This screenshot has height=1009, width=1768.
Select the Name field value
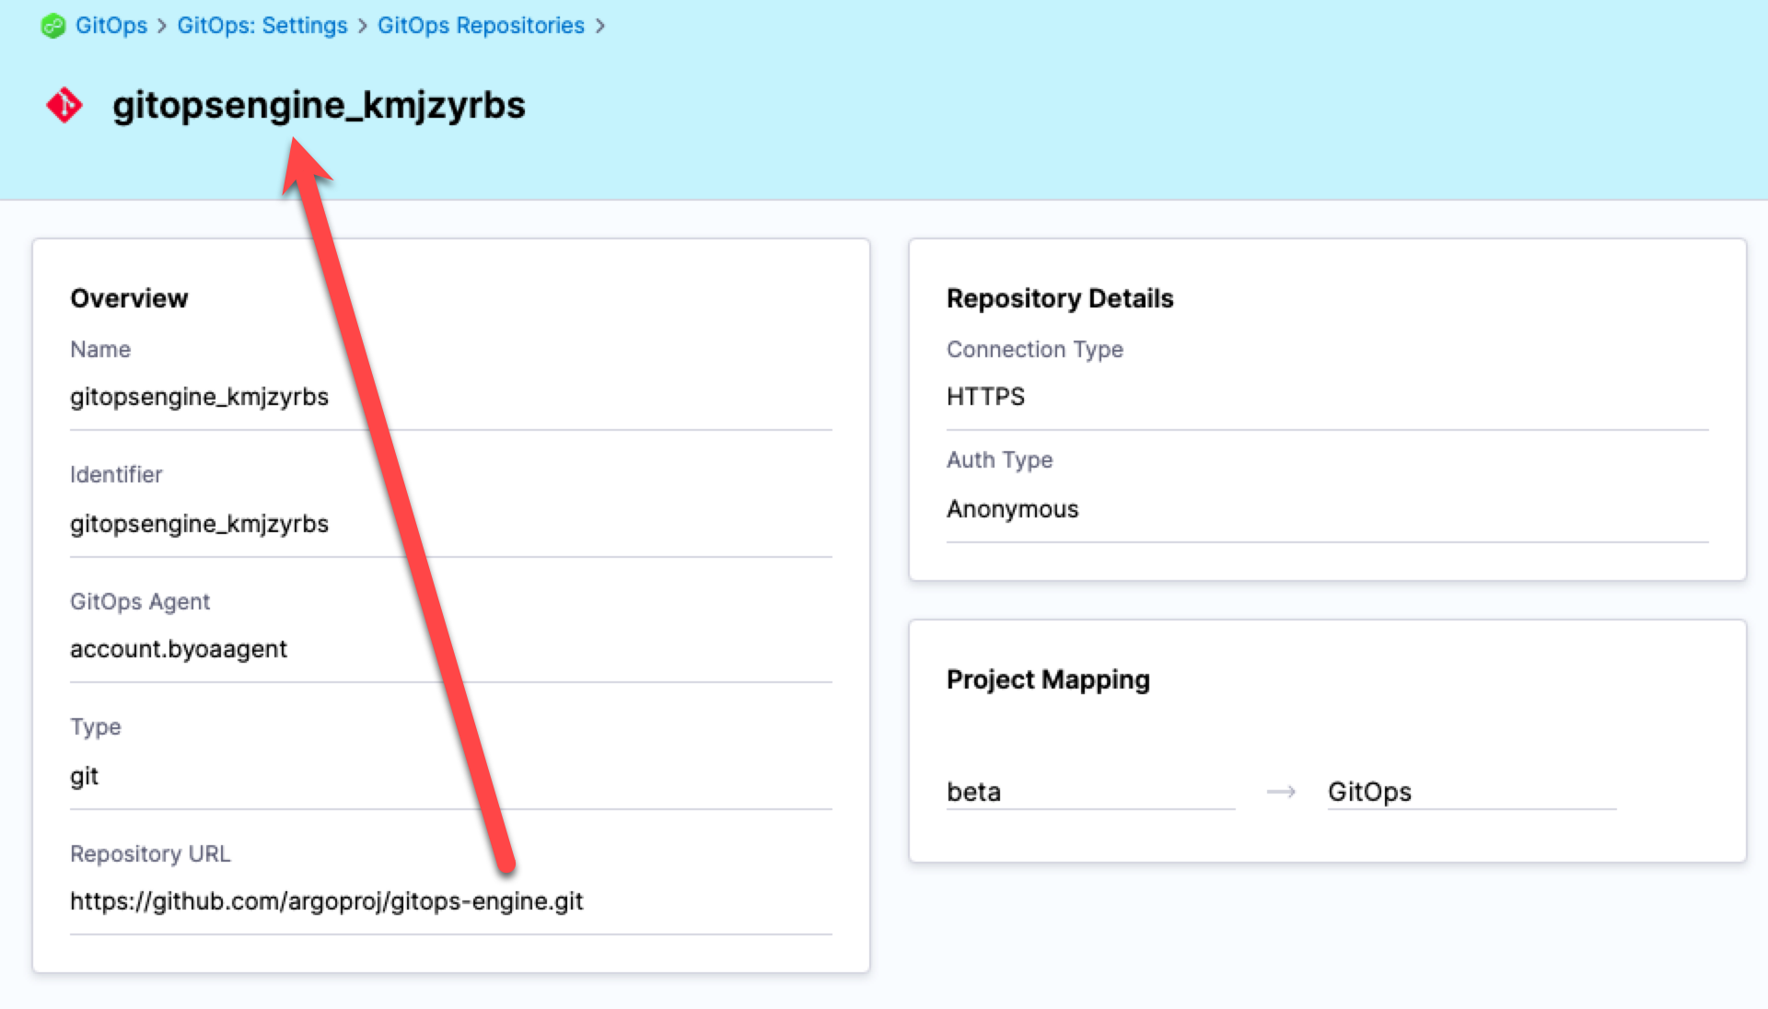[x=199, y=397]
